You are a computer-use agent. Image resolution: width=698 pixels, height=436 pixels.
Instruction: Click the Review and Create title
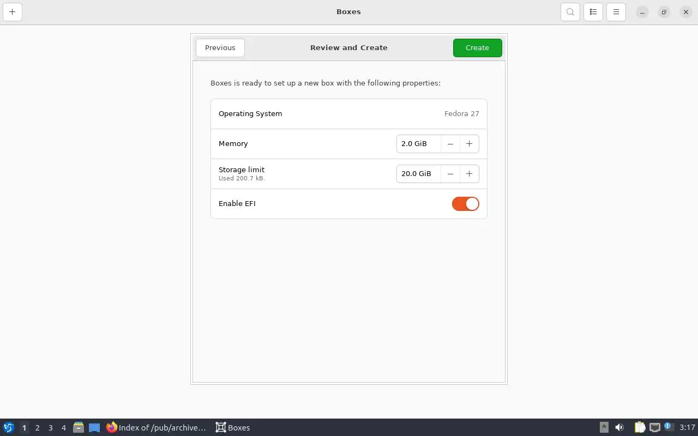pyautogui.click(x=349, y=48)
